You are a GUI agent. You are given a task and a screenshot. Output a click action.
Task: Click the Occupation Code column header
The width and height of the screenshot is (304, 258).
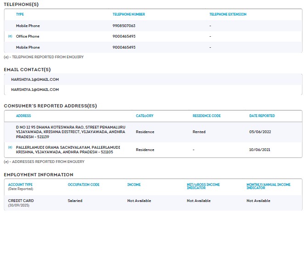[x=83, y=185]
